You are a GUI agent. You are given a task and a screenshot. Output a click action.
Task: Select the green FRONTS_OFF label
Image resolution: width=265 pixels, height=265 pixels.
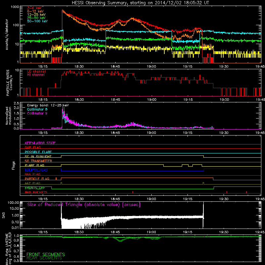click(35, 188)
